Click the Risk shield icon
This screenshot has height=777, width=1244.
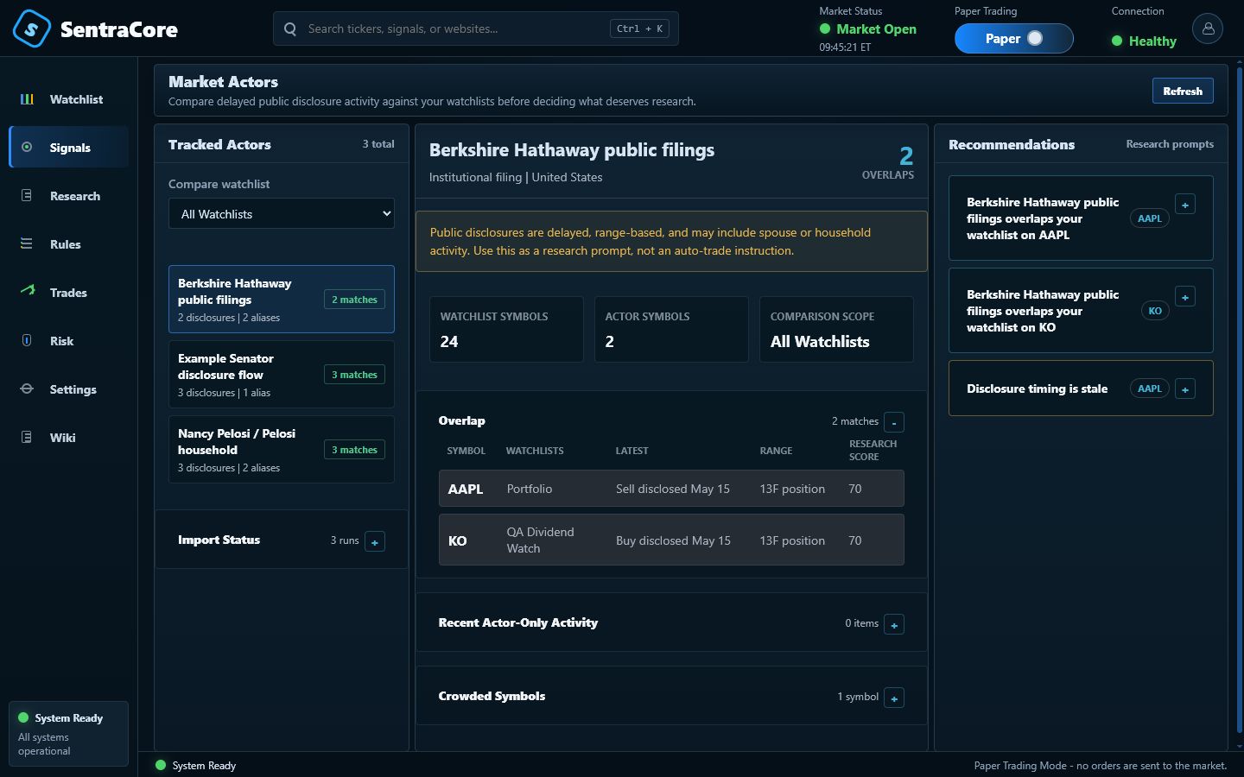click(27, 340)
